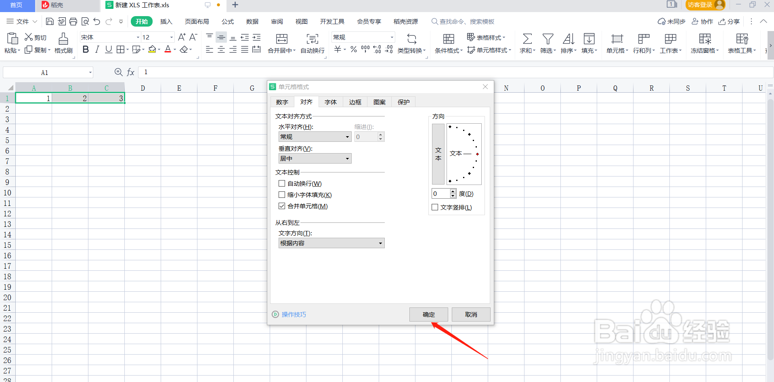This screenshot has width=774, height=382.
Task: Uncheck the 合并单元格 merge cells option
Action: tap(282, 206)
